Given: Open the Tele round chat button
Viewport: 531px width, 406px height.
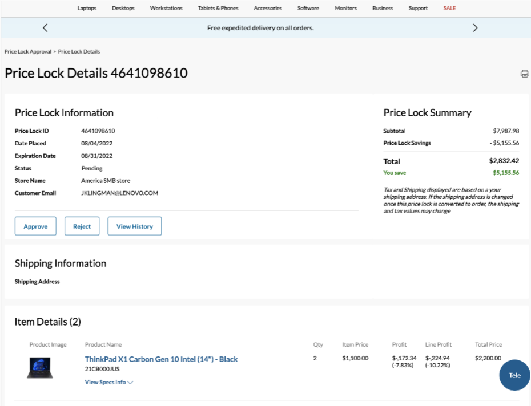Looking at the screenshot, I should (514, 375).
